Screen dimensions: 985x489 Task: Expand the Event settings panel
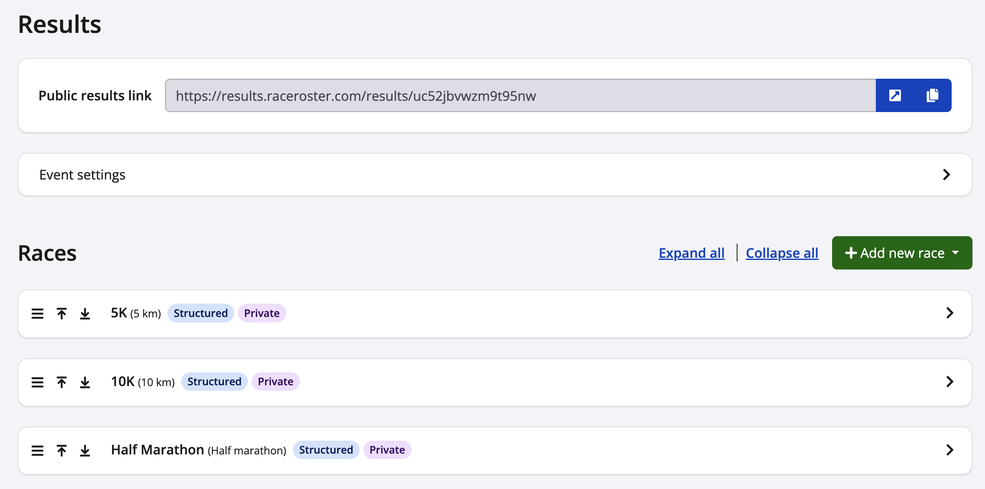click(x=946, y=175)
